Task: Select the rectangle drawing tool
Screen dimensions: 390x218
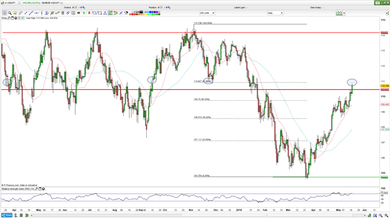Action: (x=99, y=13)
